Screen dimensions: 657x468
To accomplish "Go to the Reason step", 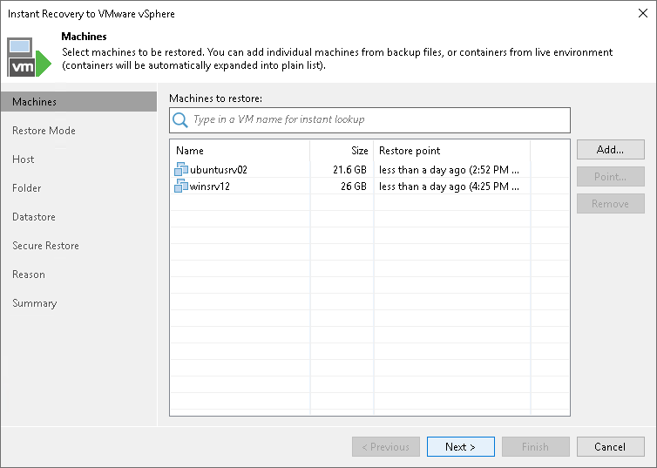I will pos(28,275).
